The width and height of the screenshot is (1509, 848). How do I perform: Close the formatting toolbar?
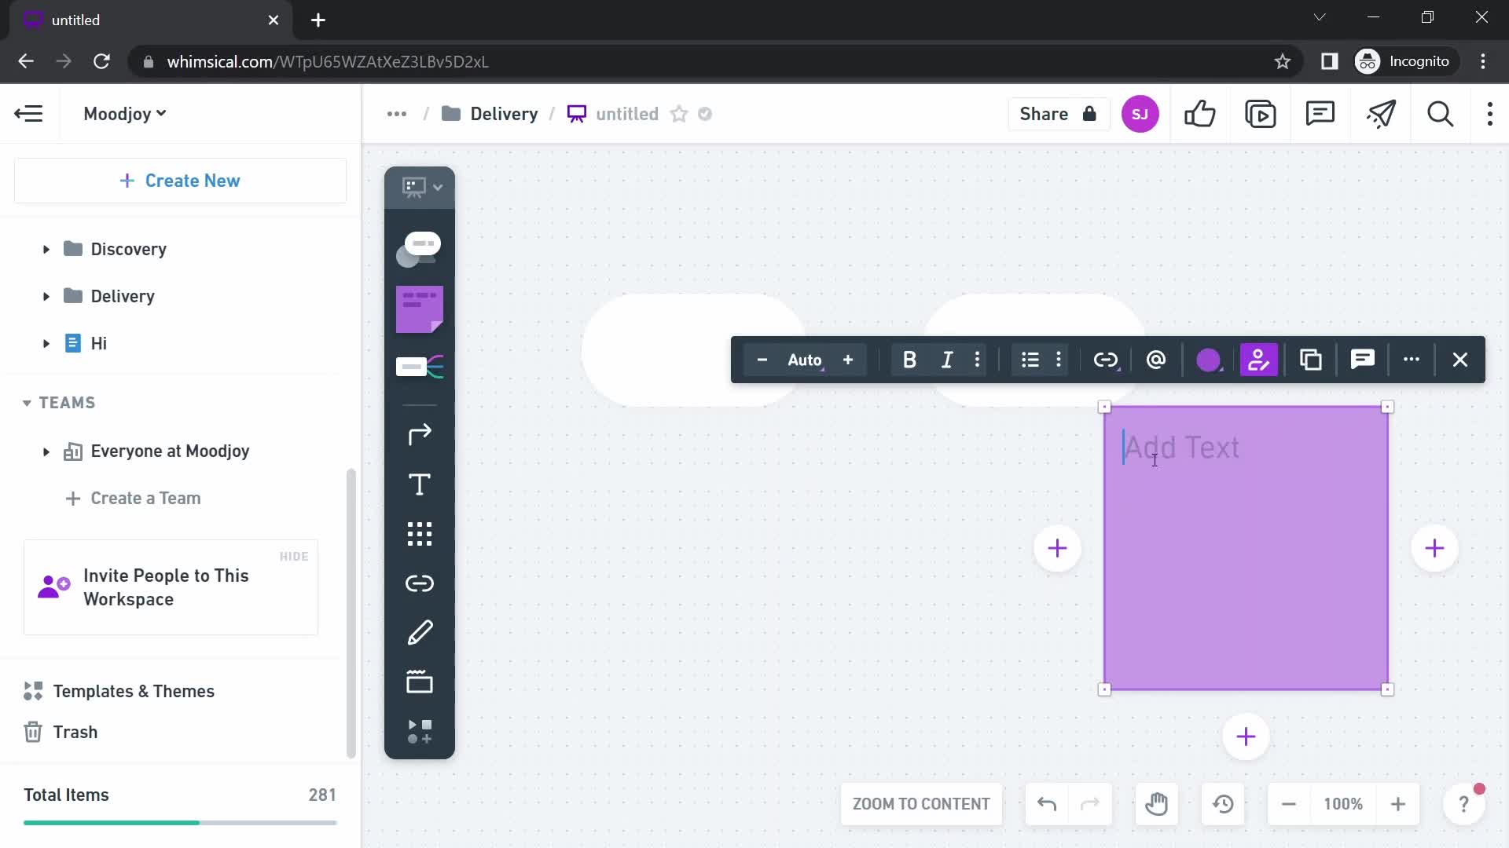(1460, 360)
